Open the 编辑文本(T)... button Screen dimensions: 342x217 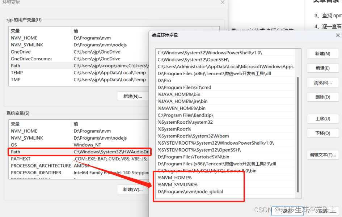(322, 155)
